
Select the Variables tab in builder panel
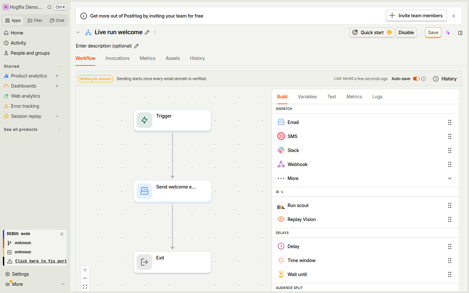coord(307,97)
